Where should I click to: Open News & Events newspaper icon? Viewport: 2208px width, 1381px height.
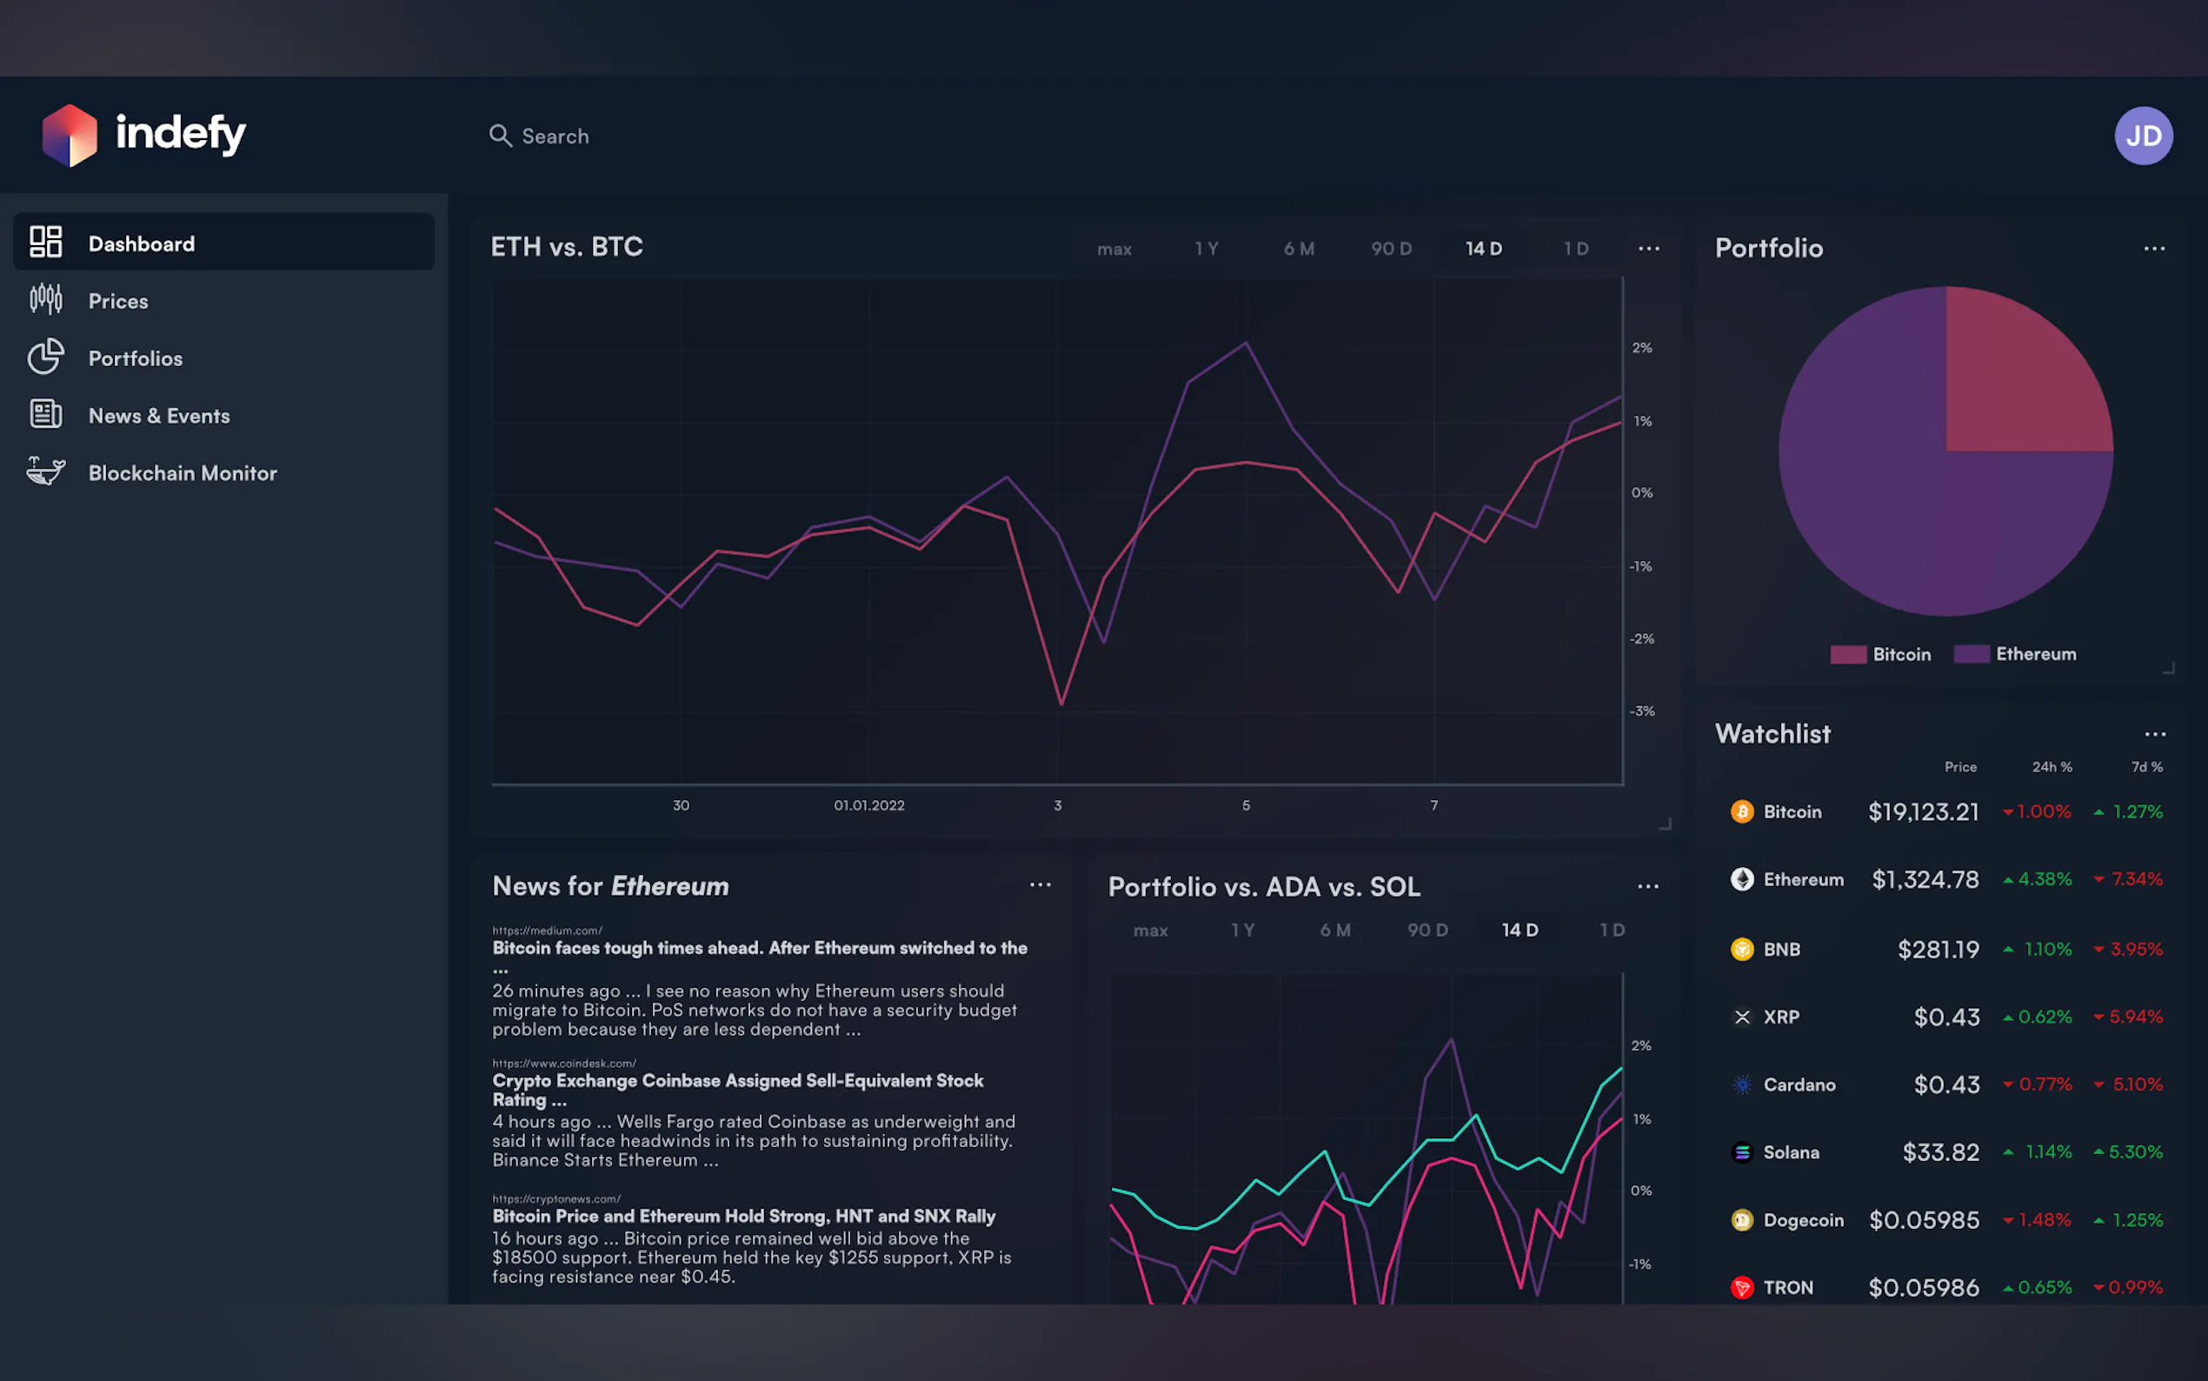(x=46, y=415)
